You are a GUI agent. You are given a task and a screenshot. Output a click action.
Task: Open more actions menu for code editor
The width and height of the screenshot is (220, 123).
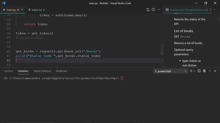coord(159,10)
